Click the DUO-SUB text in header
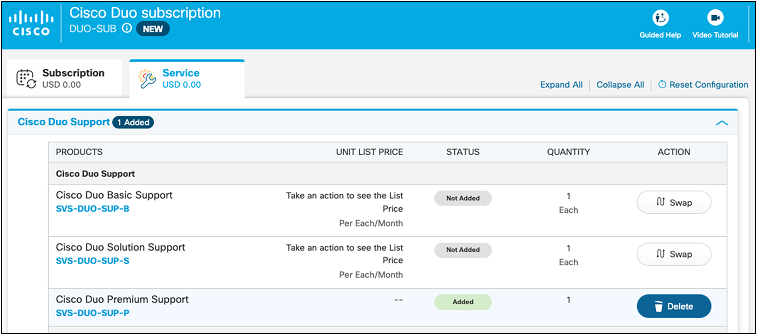This screenshot has height=335, width=757. point(93,29)
